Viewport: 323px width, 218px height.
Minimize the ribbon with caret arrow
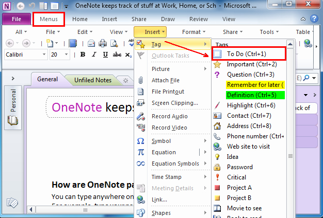tap(303, 19)
